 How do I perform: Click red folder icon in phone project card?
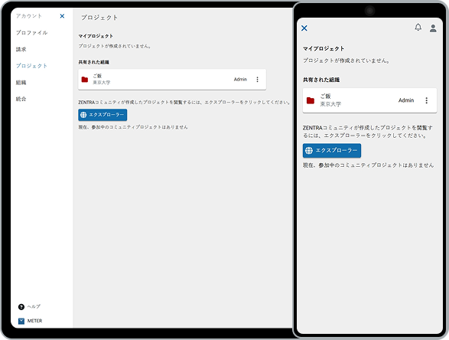tap(311, 100)
